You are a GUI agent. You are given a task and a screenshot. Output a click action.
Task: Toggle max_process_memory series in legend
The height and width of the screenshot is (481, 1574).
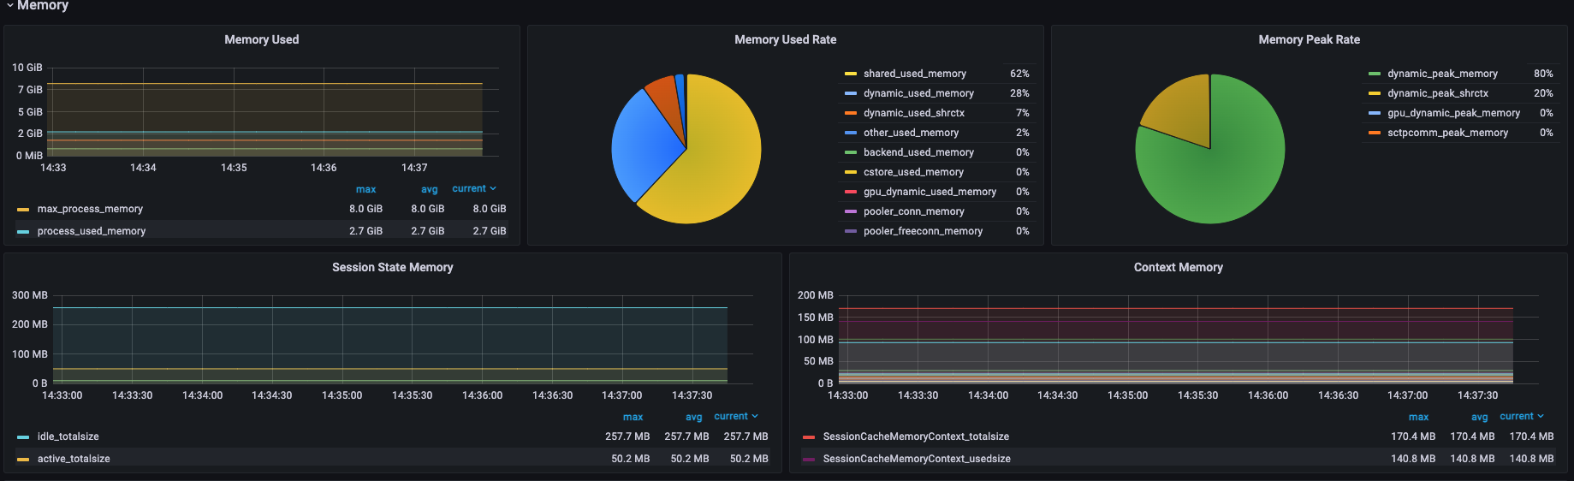point(90,209)
